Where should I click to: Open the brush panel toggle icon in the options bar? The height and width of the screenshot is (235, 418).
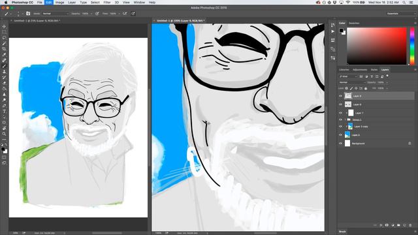(x=28, y=13)
